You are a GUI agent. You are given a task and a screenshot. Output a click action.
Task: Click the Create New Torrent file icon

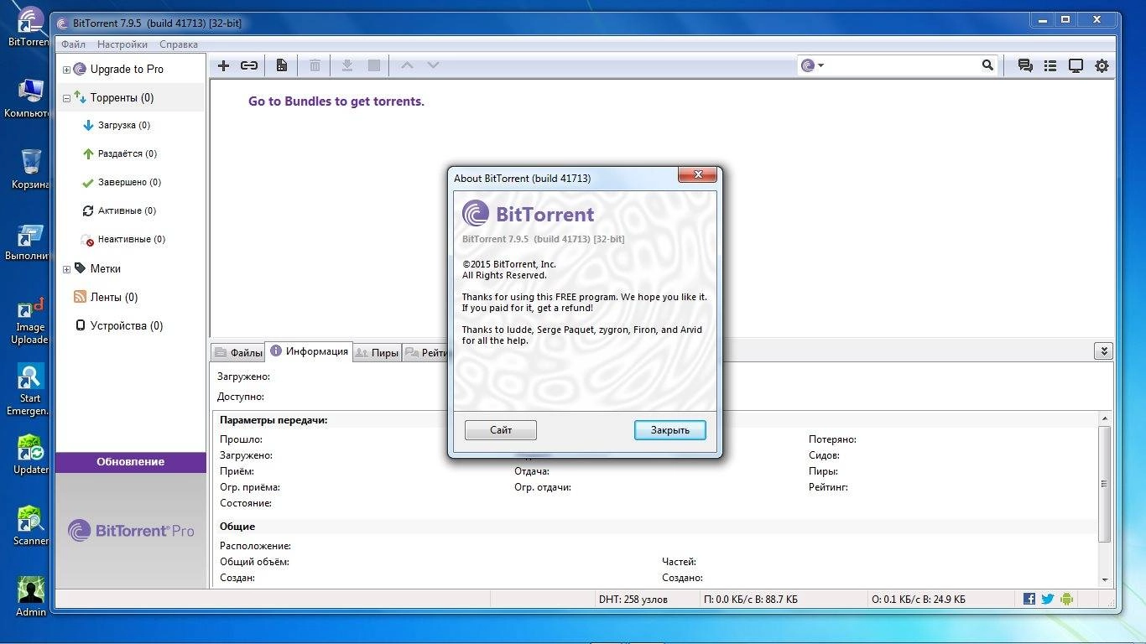282,65
